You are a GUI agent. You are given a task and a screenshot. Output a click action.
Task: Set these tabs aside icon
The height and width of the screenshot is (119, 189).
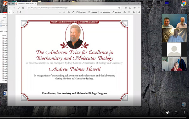point(13,4)
